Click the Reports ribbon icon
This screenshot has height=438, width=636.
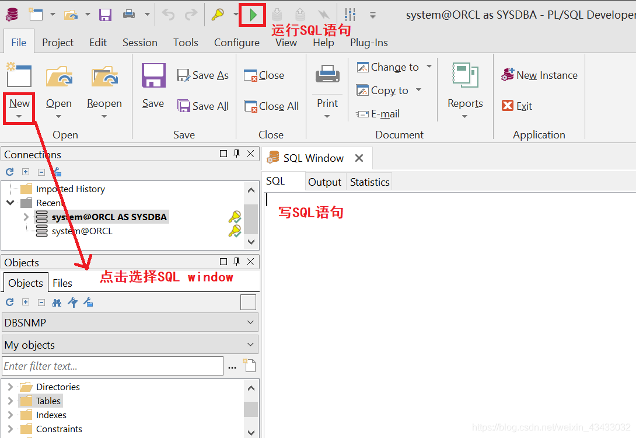[465, 75]
